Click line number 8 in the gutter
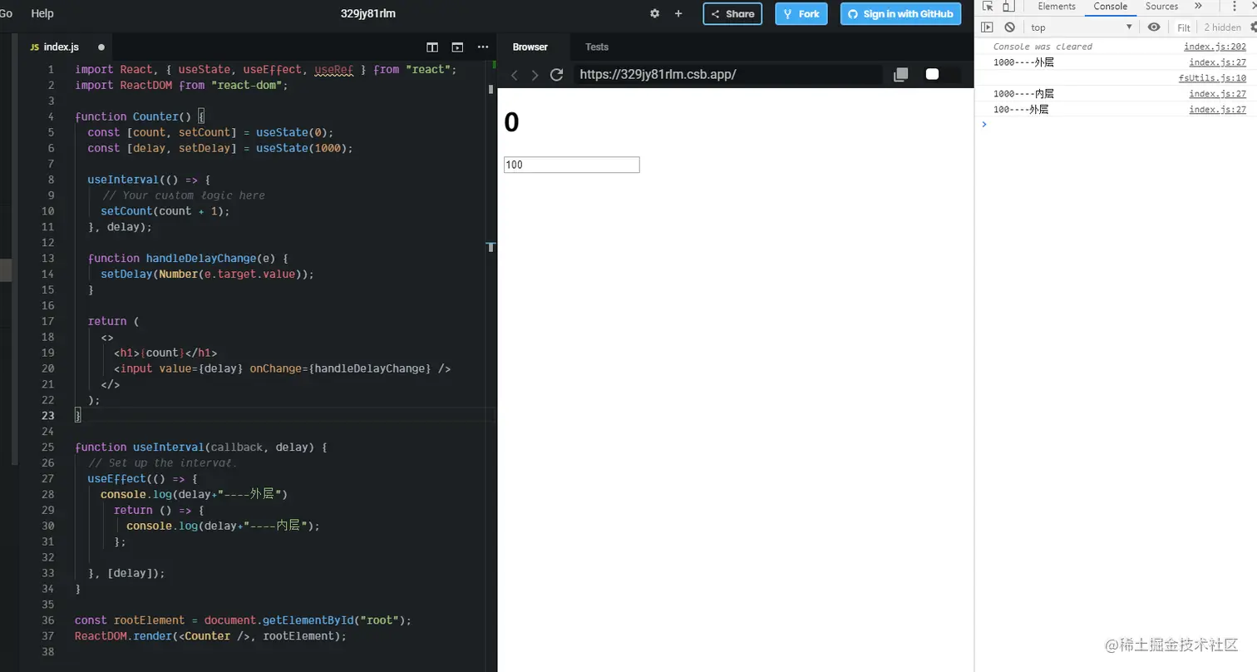The width and height of the screenshot is (1257, 672). tap(51, 180)
